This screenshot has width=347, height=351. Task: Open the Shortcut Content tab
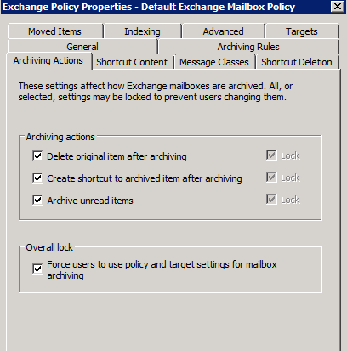click(132, 62)
